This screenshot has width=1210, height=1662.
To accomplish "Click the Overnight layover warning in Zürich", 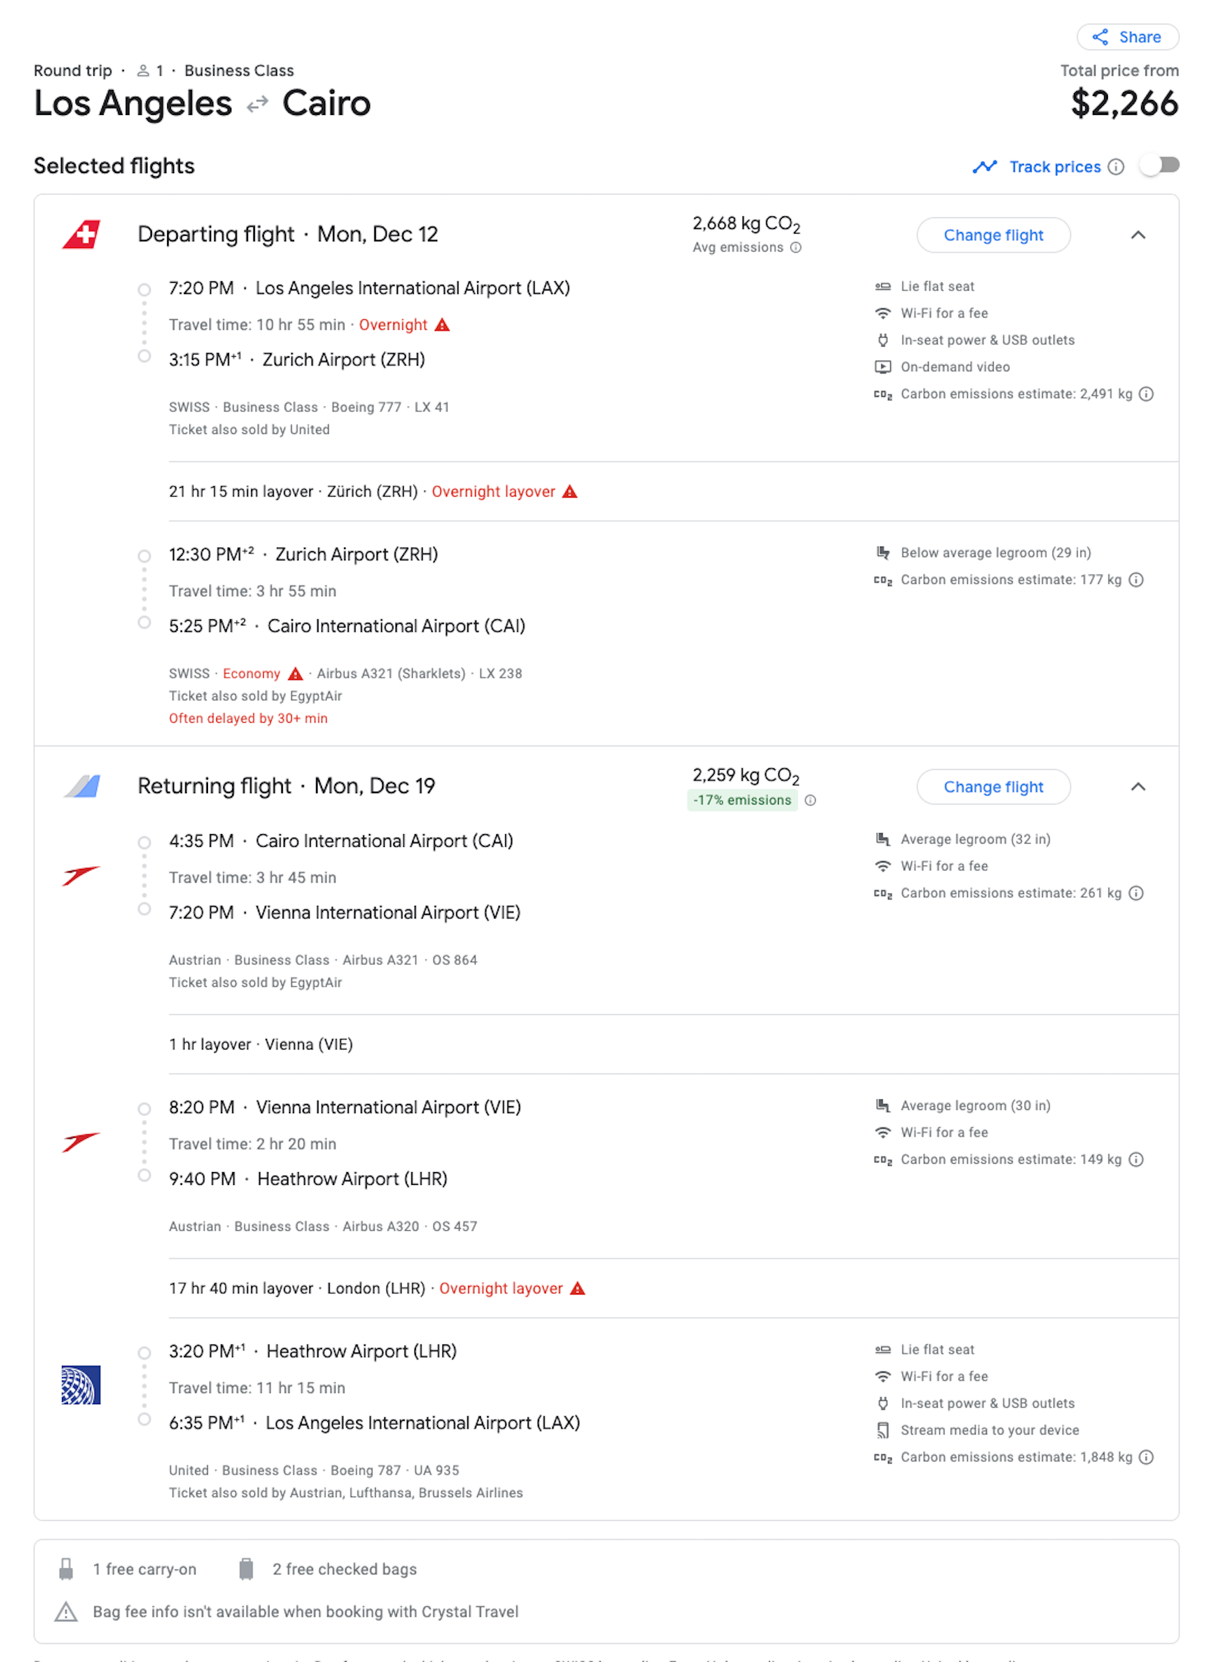I will (x=504, y=491).
